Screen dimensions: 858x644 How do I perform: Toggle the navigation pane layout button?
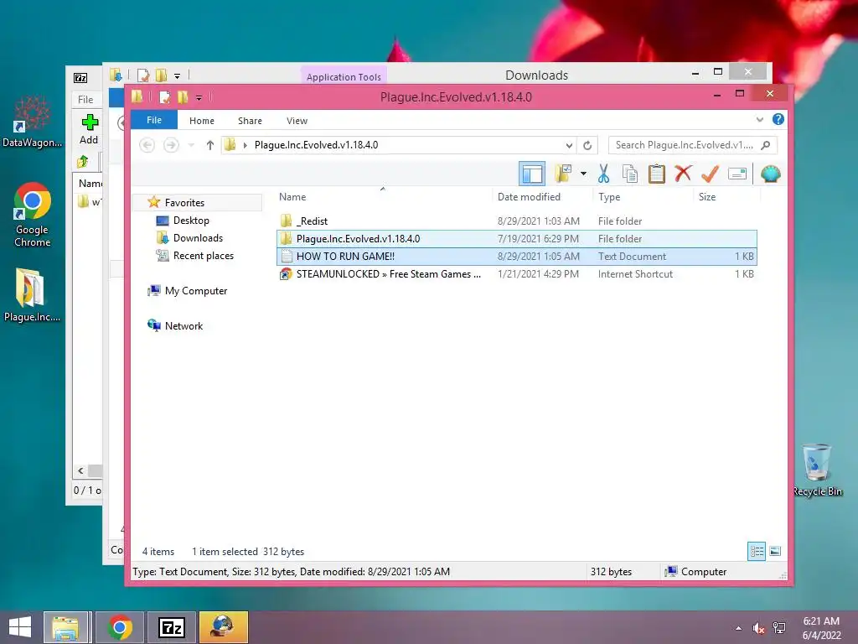tap(532, 174)
